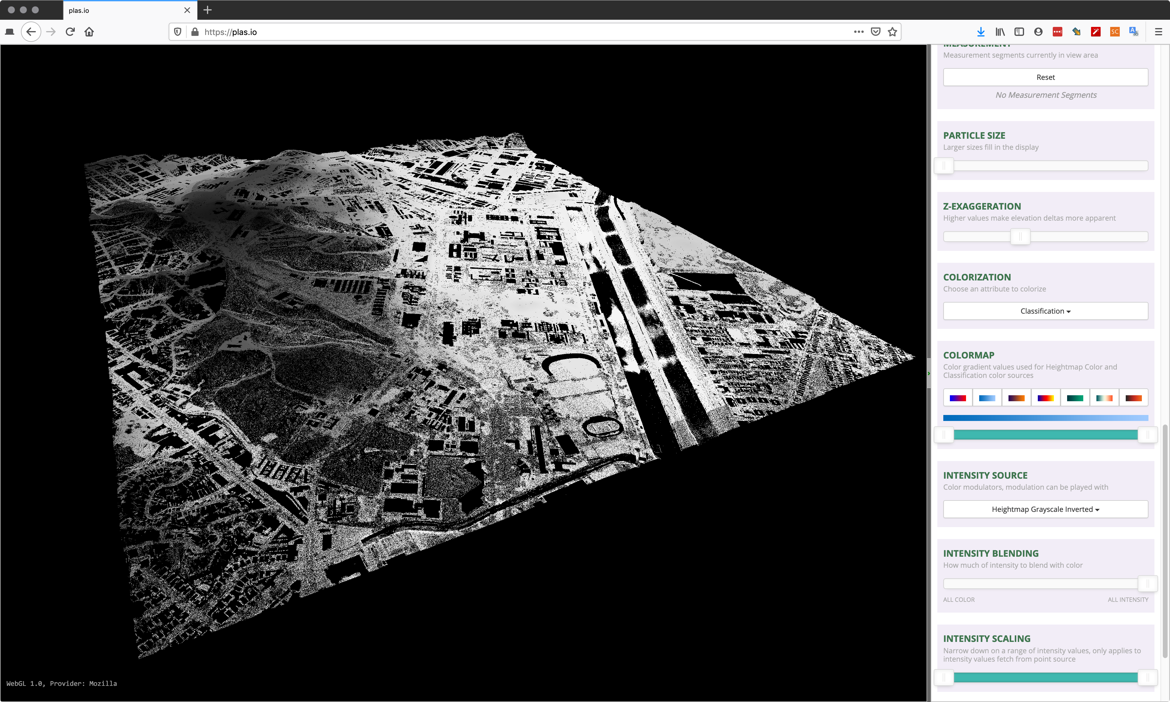The image size is (1170, 702).
Task: Open Heightmap Grayscale Inverted intensity source dropdown
Action: click(x=1045, y=509)
